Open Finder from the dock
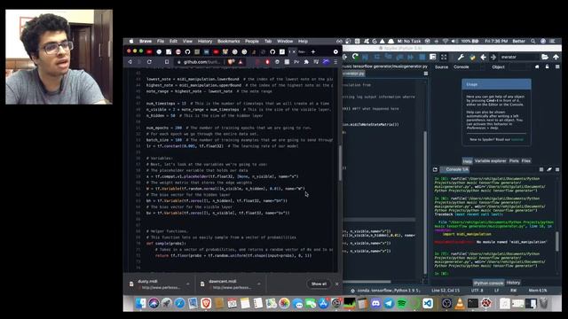The image size is (568, 319). tap(140, 303)
